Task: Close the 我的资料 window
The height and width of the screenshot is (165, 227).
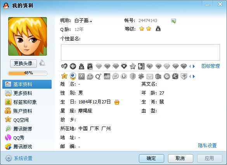Action: (220, 4)
